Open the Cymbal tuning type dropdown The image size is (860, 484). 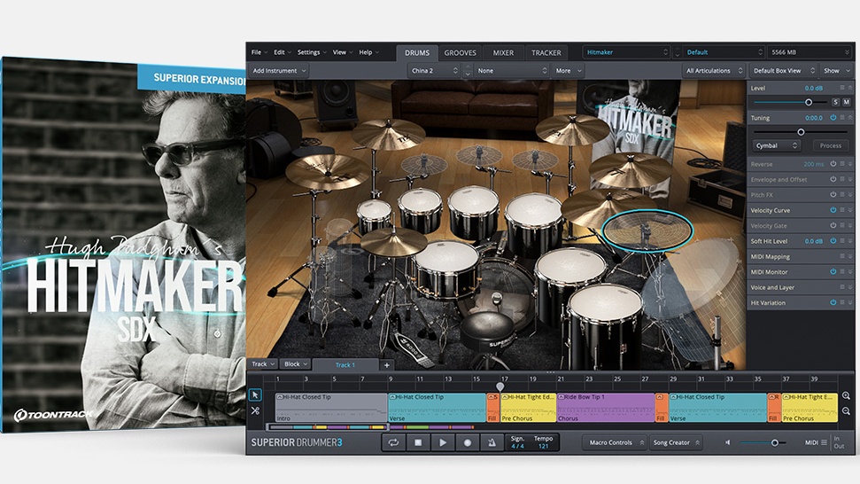click(x=777, y=145)
